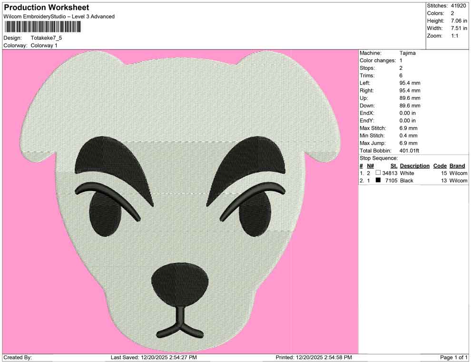Click the design name Totakeke7_5
Screen dimensions: 471x362
click(46, 38)
